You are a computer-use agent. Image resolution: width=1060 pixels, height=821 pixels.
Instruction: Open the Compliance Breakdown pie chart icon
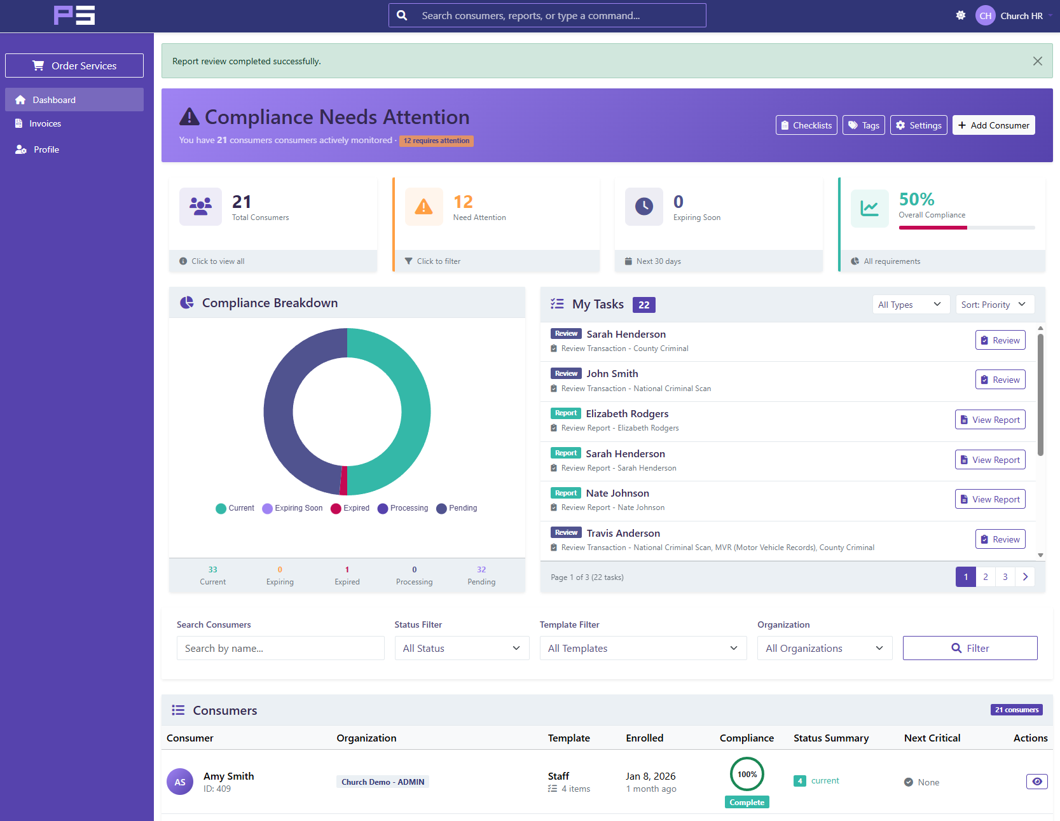[x=186, y=303]
